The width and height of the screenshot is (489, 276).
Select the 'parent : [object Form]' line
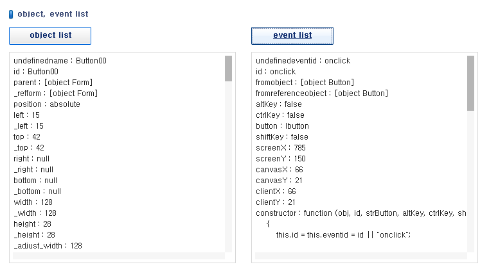point(53,83)
